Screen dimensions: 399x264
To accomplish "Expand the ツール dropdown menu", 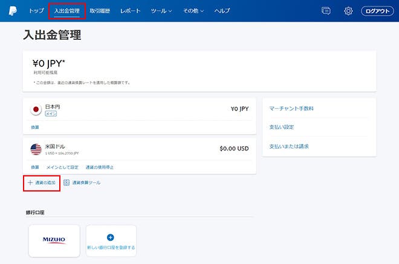I will click(x=161, y=11).
